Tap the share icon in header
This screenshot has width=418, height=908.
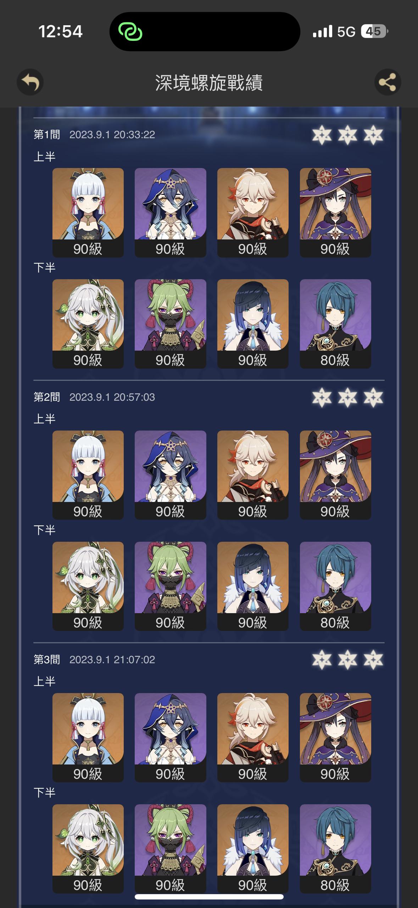pyautogui.click(x=388, y=82)
